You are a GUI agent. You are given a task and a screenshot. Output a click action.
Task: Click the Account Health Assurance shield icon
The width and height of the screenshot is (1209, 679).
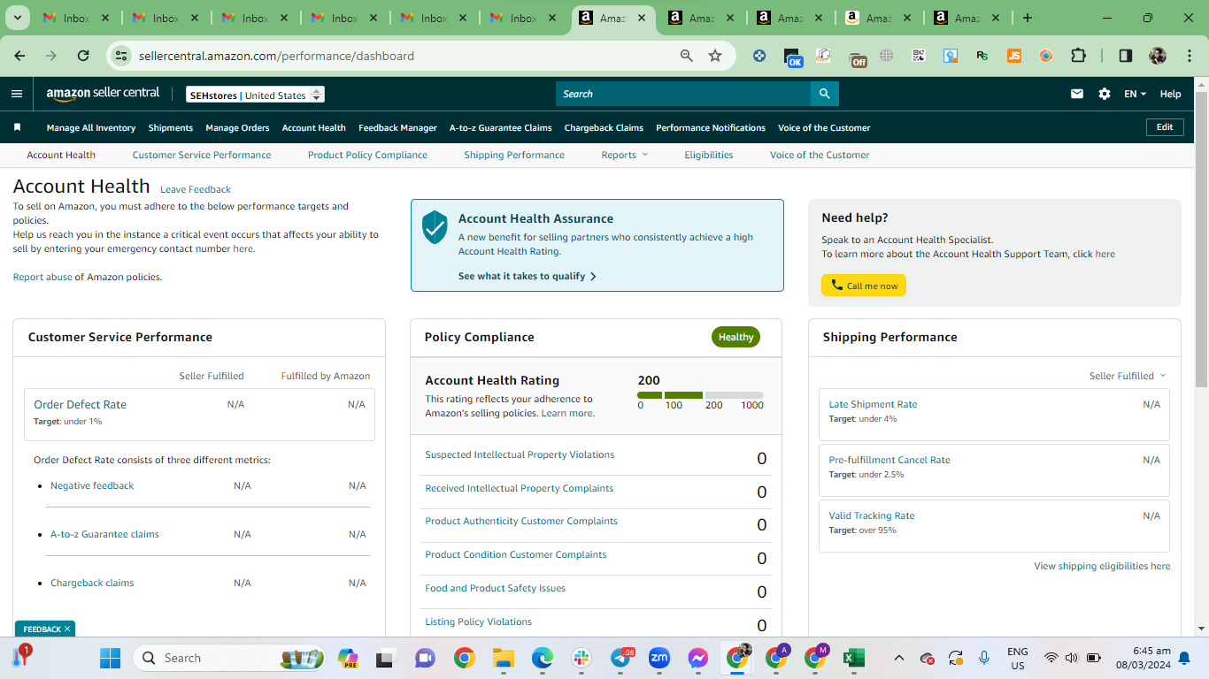click(435, 227)
